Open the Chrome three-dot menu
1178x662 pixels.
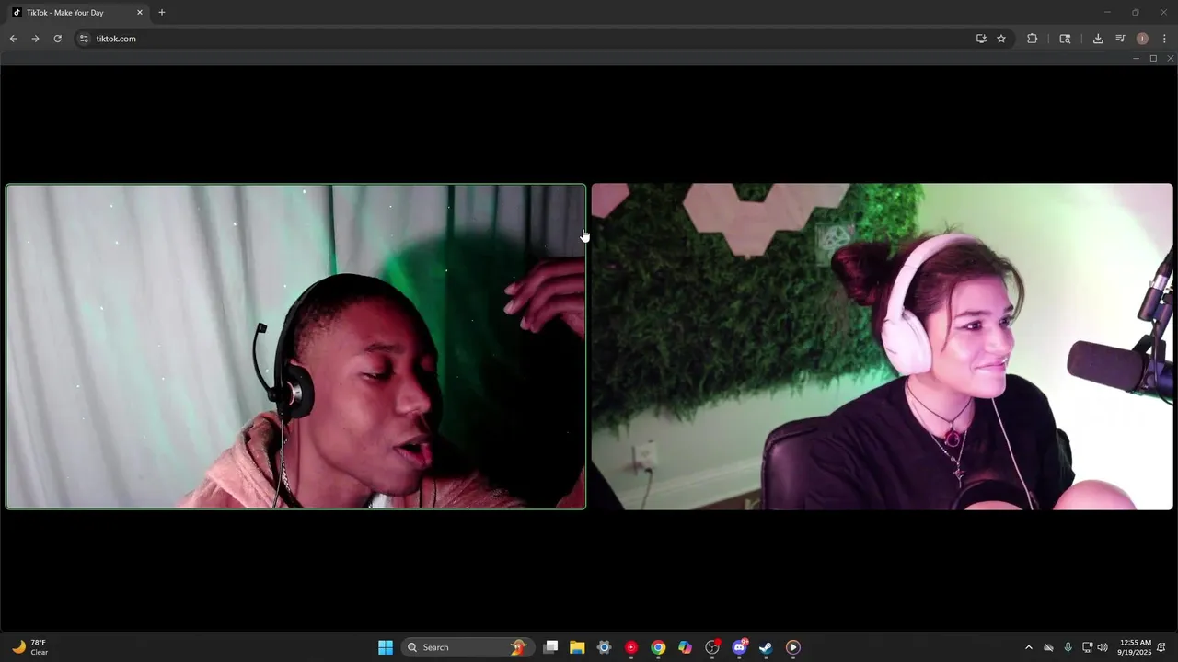click(1164, 39)
